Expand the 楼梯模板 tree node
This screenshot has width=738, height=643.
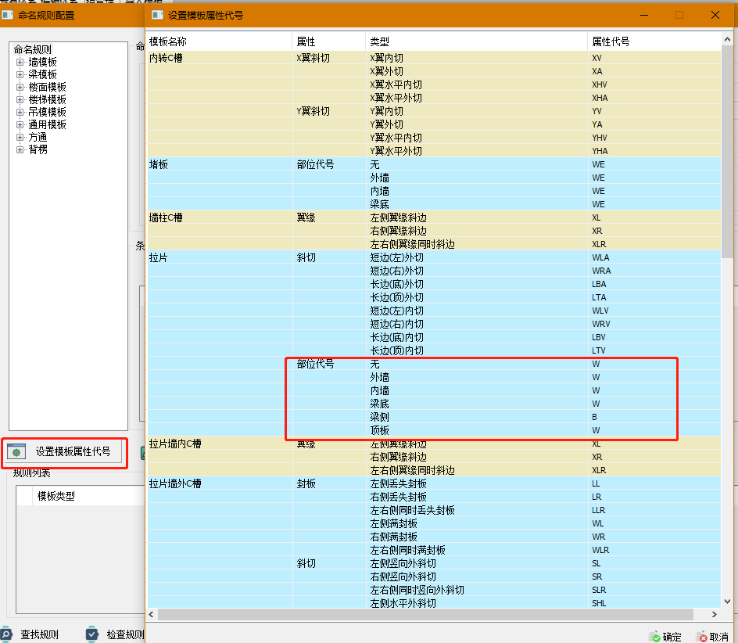pos(20,99)
